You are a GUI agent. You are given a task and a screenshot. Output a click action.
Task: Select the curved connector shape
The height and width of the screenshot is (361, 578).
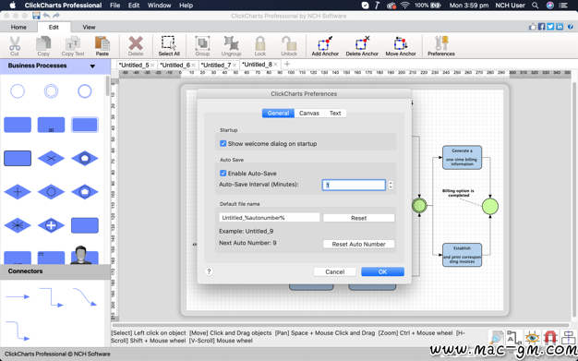(x=85, y=297)
